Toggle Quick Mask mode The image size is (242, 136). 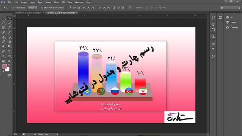(x=3, y=75)
